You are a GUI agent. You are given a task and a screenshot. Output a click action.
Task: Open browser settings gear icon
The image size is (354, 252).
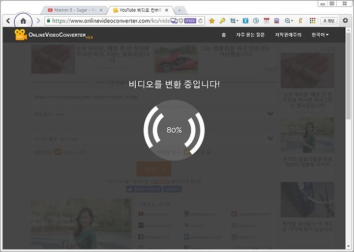point(345,21)
